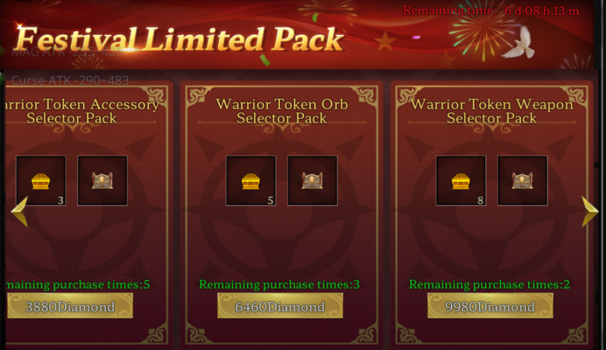This screenshot has width=606, height=350.
Task: Click the gold chest icon in Orb pack
Action: point(251,181)
